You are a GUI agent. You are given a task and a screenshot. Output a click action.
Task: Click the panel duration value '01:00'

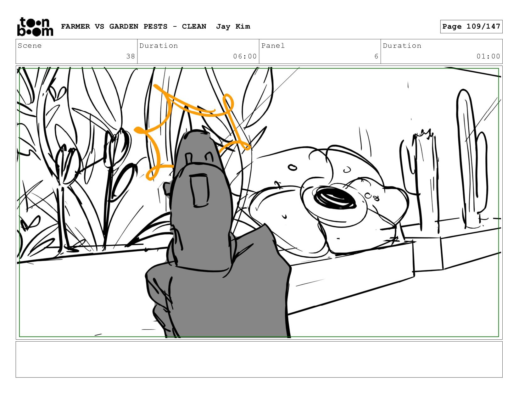[488, 56]
